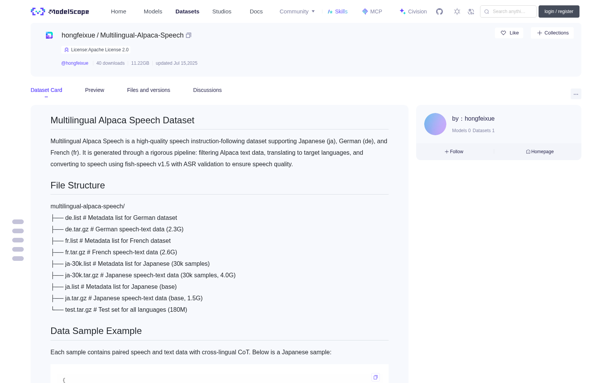Click the 'ja-30k.tar.gz' file line
Screen dimensions: 612x383
pyautogui.click(x=143, y=275)
